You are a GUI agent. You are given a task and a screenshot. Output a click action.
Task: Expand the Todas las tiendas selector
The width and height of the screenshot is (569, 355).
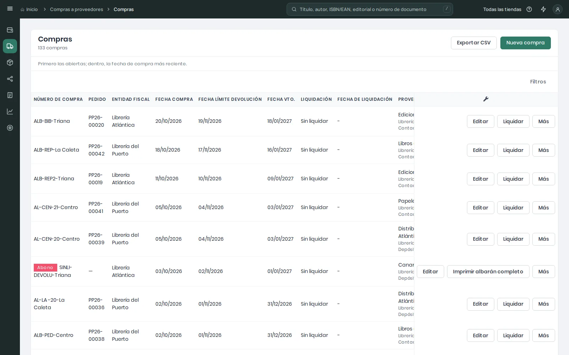click(502, 9)
